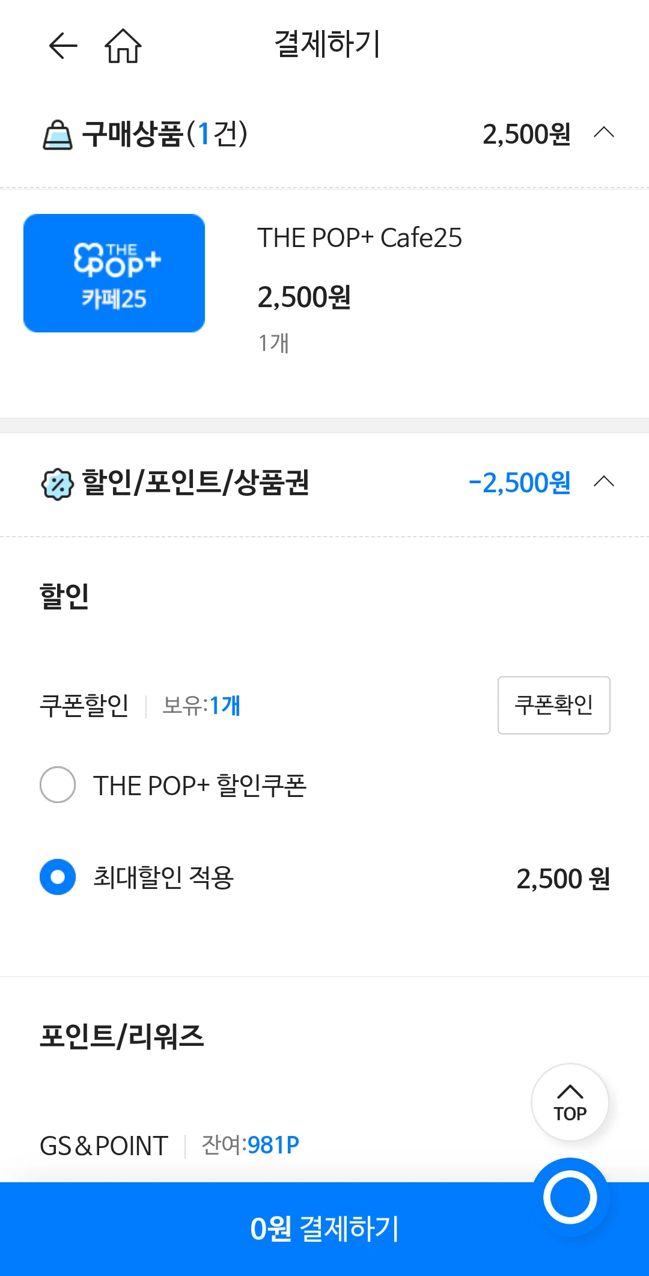The width and height of the screenshot is (649, 1276).
Task: Tap the 구매상품 total 2,500원 amount
Action: coord(526,134)
